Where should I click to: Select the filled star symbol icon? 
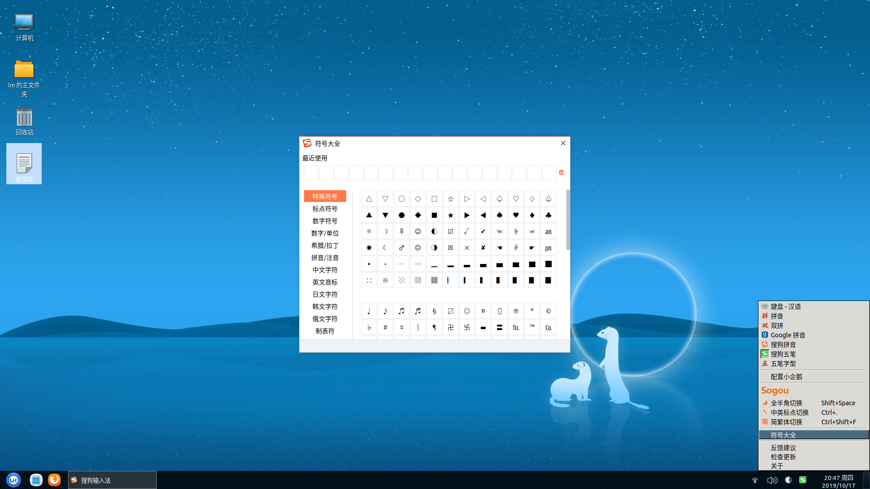tap(450, 215)
